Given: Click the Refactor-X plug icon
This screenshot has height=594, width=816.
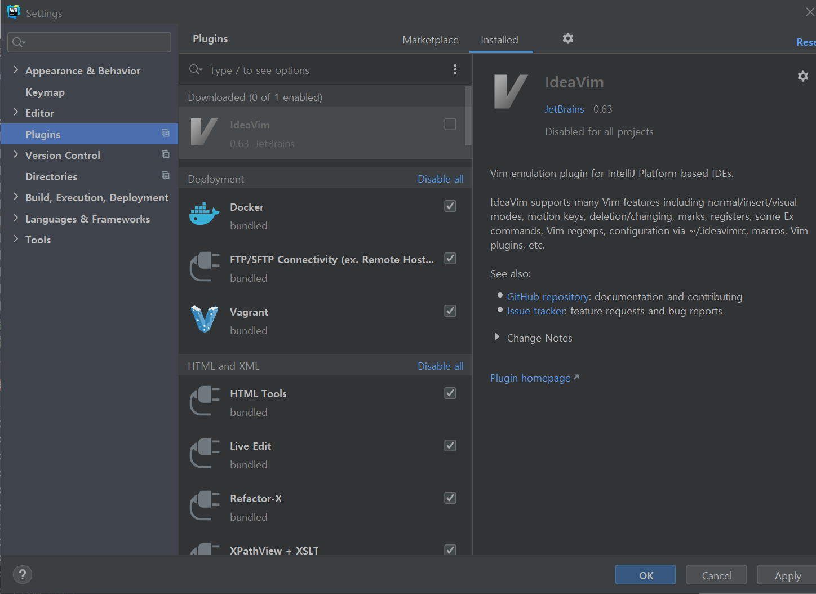Looking at the screenshot, I should click(204, 506).
